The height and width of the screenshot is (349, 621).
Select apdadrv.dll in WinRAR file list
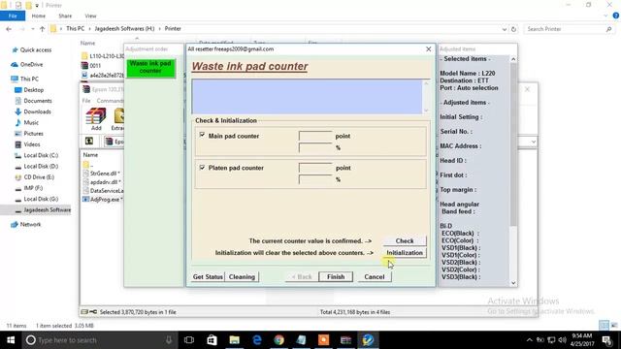click(106, 182)
